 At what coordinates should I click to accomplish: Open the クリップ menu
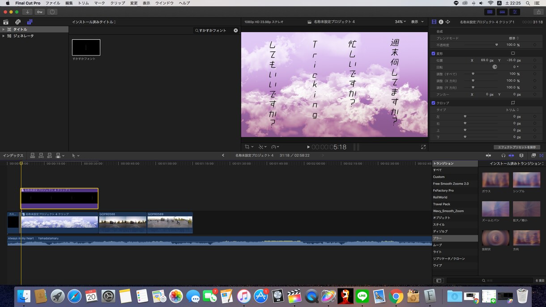click(x=118, y=3)
